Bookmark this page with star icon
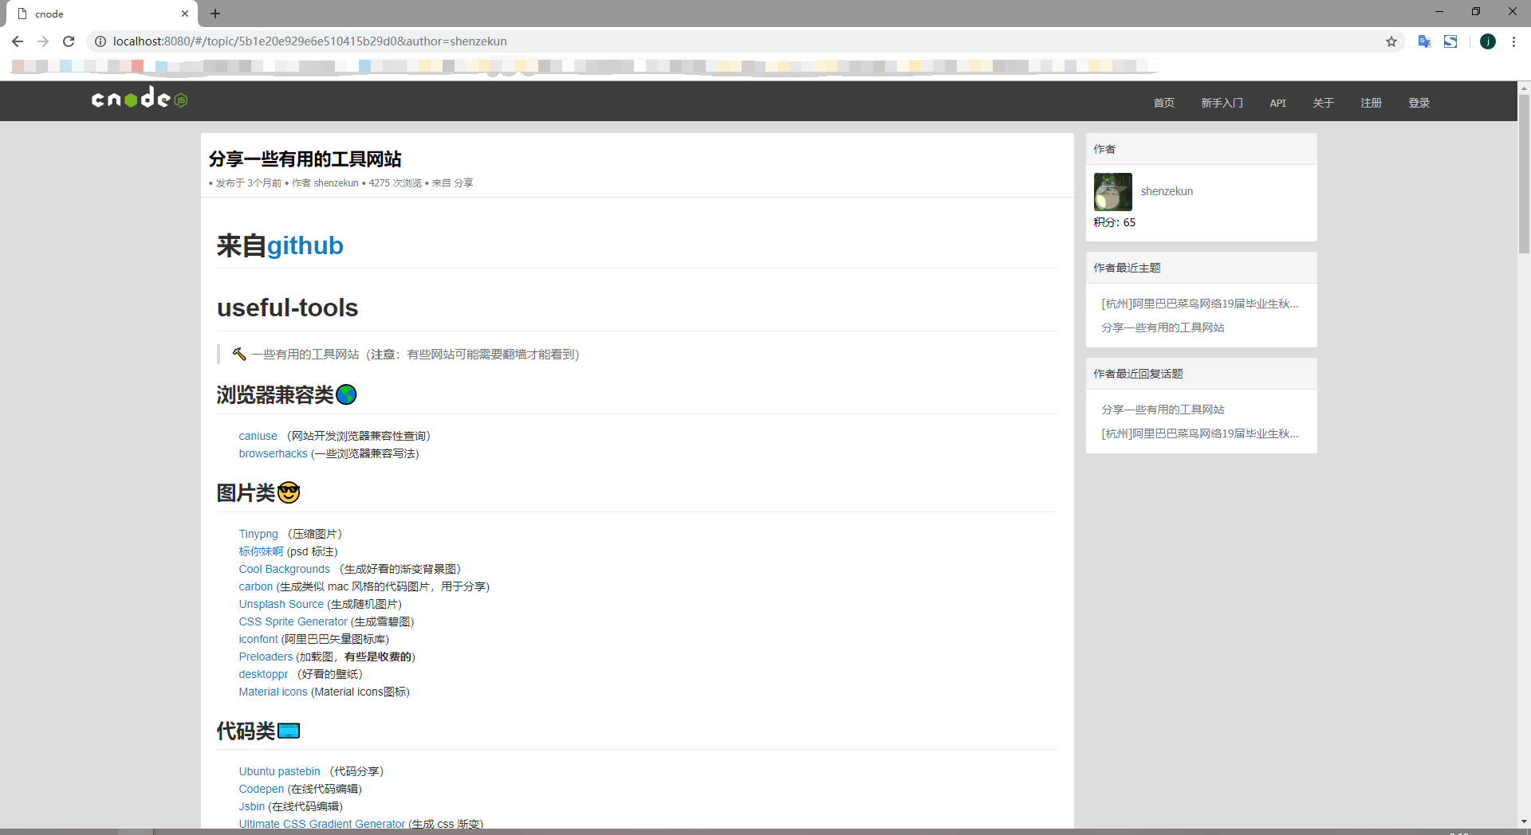 click(1391, 41)
